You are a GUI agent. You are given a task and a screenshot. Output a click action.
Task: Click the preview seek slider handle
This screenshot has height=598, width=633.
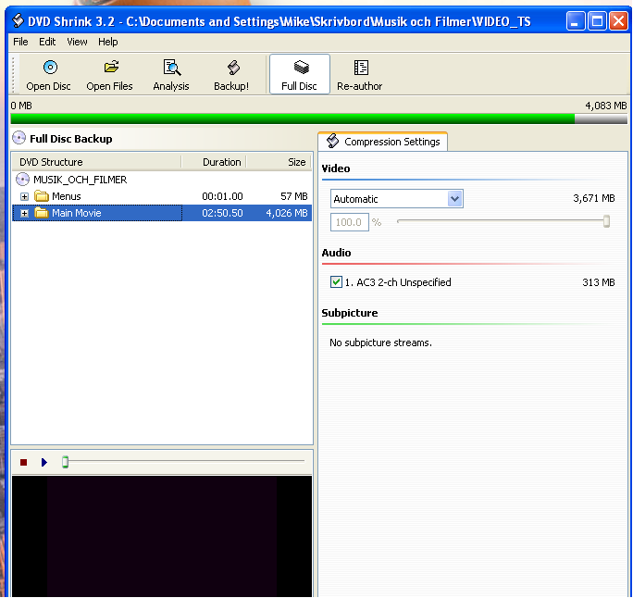click(x=65, y=462)
